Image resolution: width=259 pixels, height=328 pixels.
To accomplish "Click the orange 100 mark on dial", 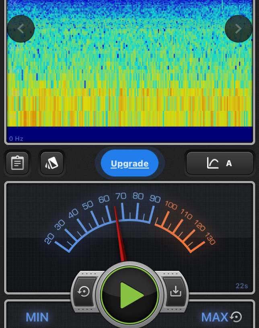I will (x=171, y=206).
